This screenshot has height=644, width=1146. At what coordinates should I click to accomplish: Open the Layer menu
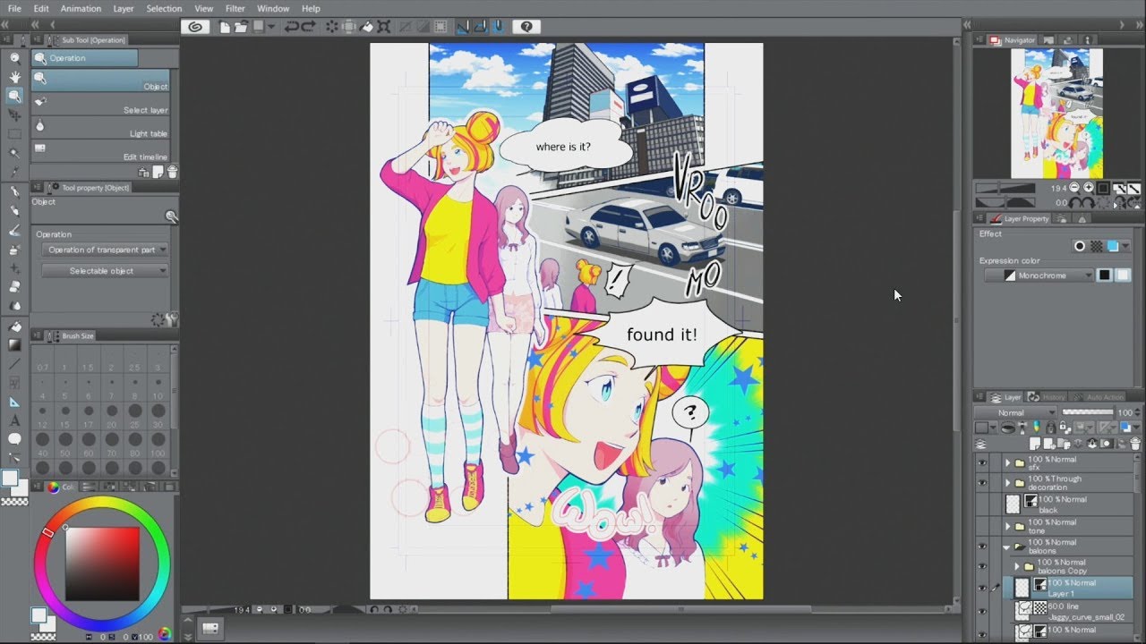(x=124, y=8)
